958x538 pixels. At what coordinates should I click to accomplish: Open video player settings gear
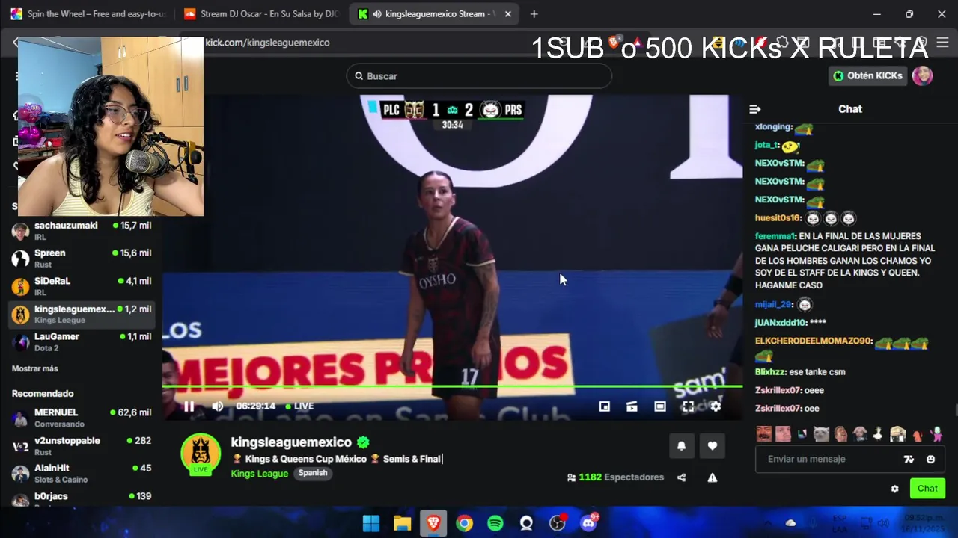[x=716, y=406]
